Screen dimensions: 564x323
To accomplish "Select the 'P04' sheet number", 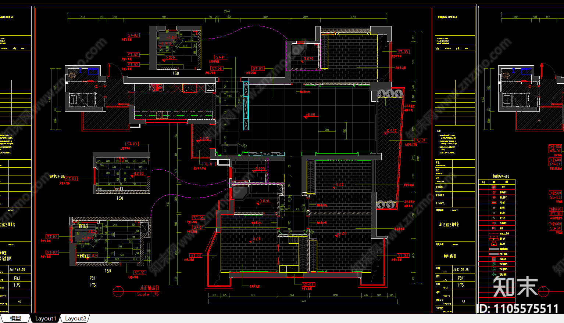I will click(461, 278).
